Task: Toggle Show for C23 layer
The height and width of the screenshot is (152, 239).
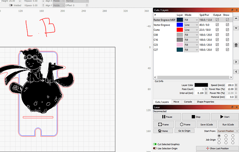Action: [228, 45]
